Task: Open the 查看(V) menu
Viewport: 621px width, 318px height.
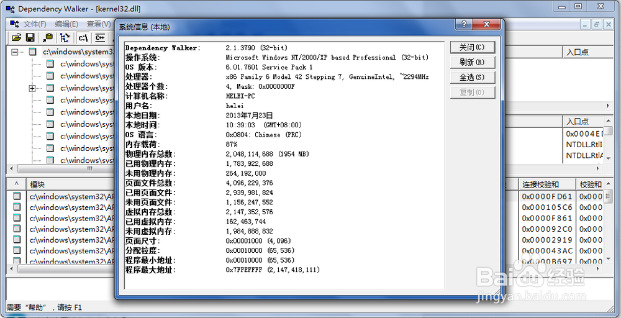Action: coord(99,24)
